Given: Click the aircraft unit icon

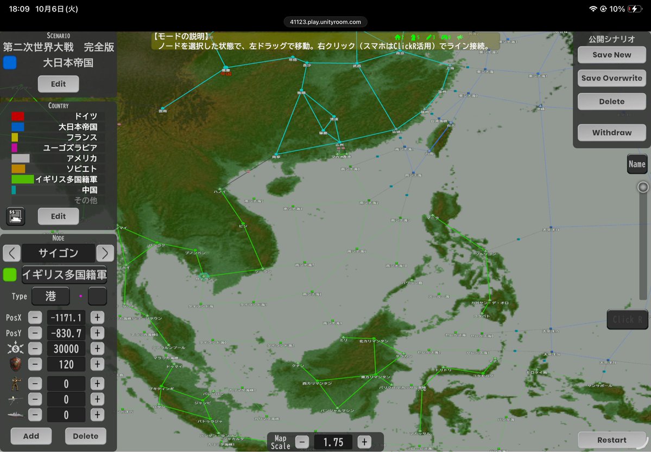Looking at the screenshot, I should [15, 399].
